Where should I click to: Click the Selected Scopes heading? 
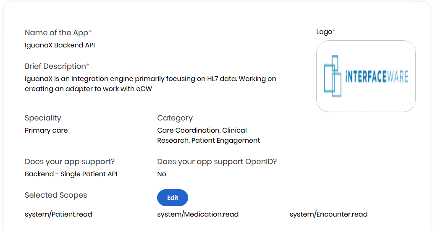pos(56,195)
